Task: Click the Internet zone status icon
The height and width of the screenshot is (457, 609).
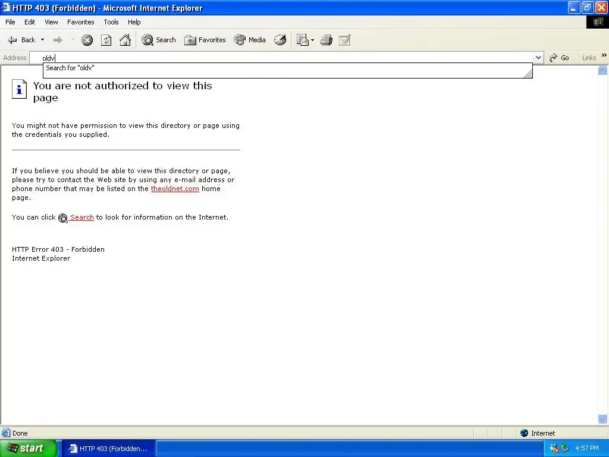Action: click(525, 433)
